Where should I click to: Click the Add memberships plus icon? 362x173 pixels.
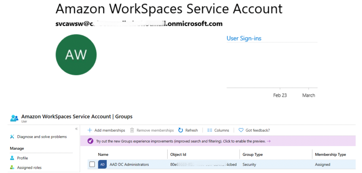tap(90, 130)
